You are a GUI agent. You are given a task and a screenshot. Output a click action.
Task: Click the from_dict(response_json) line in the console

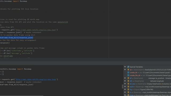click(x=17, y=85)
